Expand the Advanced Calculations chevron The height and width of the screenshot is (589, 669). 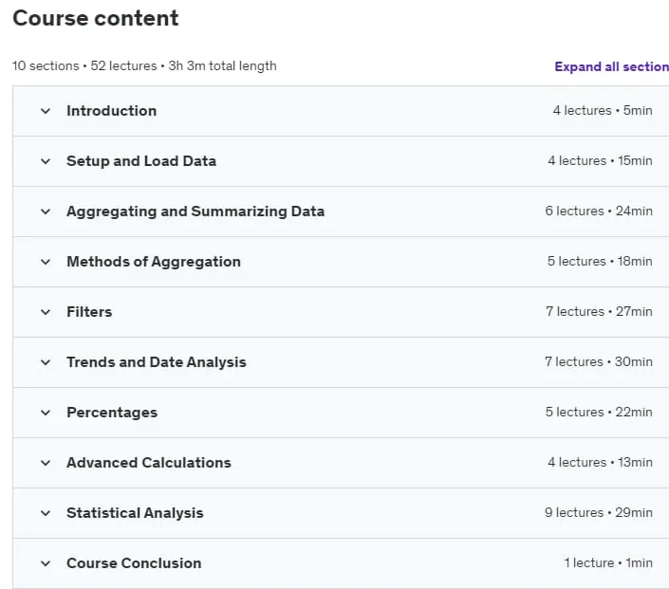[x=46, y=464]
